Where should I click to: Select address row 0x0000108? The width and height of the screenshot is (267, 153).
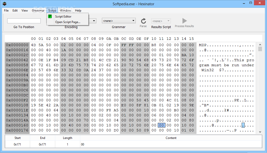[x=17, y=105]
